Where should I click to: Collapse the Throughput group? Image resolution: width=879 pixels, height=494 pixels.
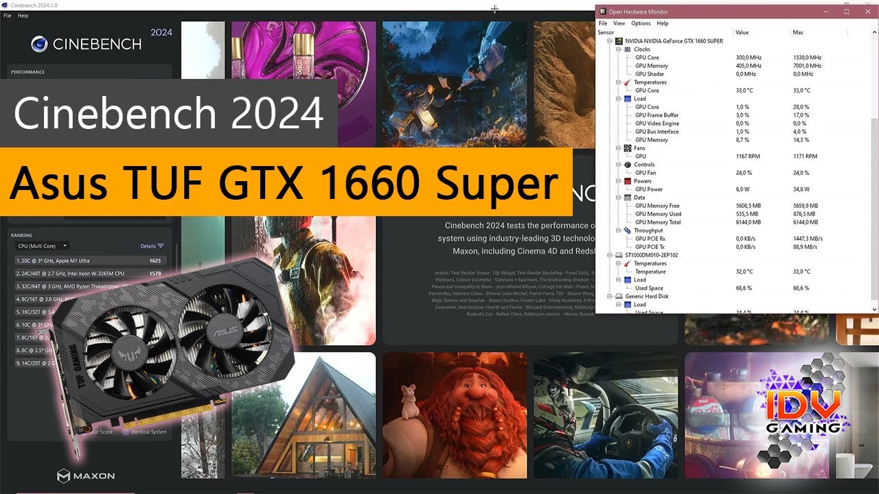[x=618, y=231]
